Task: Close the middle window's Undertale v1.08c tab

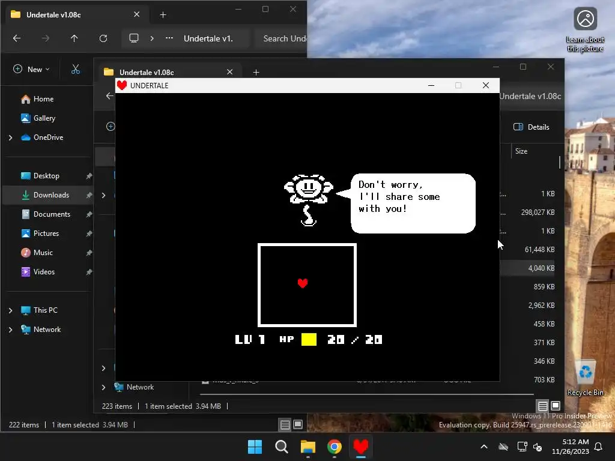Action: click(230, 72)
